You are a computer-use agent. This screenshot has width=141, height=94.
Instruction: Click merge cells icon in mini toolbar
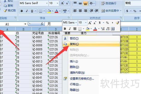click(113, 29)
